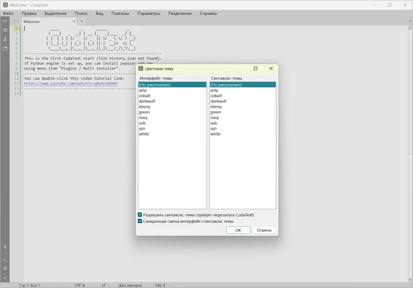Screen dimensions: 413x288
Task: Open the Вид menu
Action: click(99, 13)
